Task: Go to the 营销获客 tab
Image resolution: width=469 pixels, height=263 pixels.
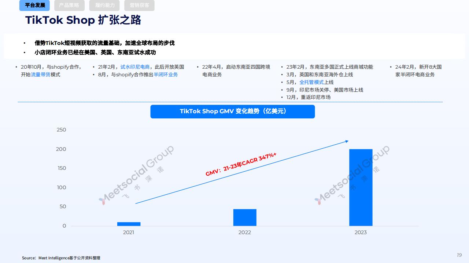Action: pos(139,5)
